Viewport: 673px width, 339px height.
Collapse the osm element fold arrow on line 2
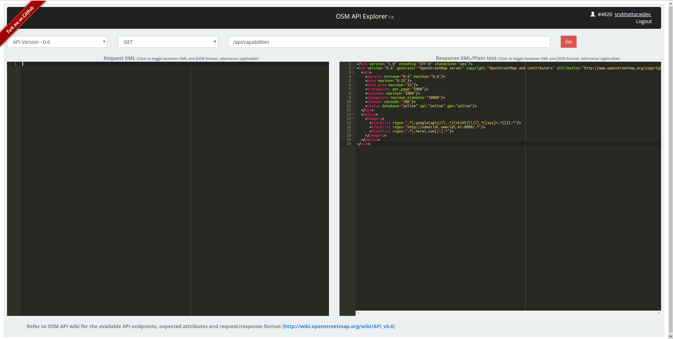pos(353,68)
